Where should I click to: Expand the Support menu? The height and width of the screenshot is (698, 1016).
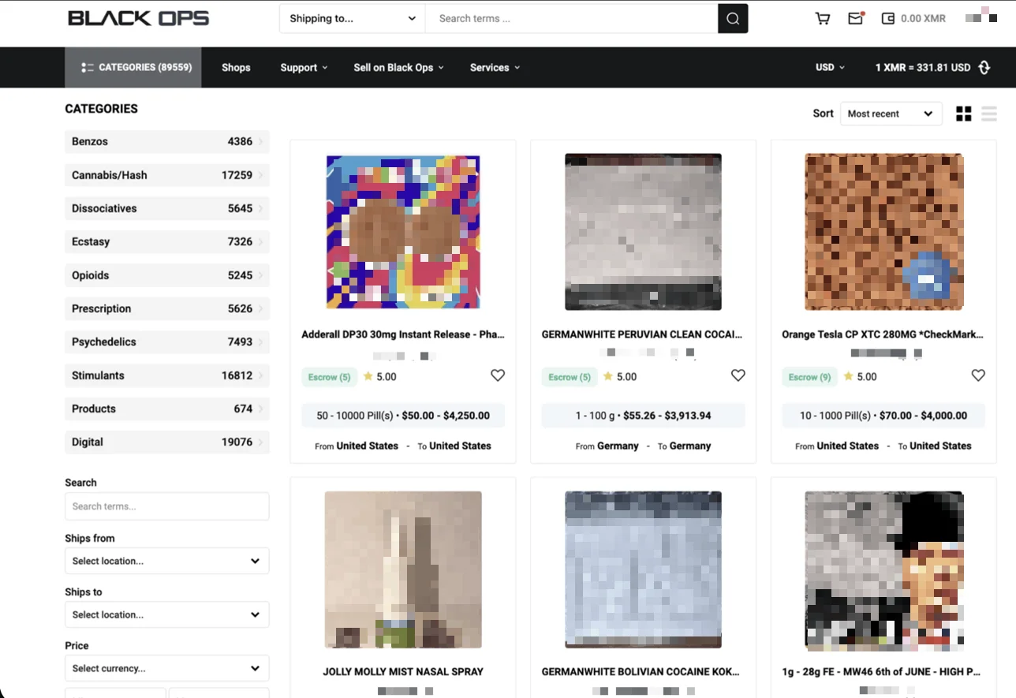pos(304,68)
